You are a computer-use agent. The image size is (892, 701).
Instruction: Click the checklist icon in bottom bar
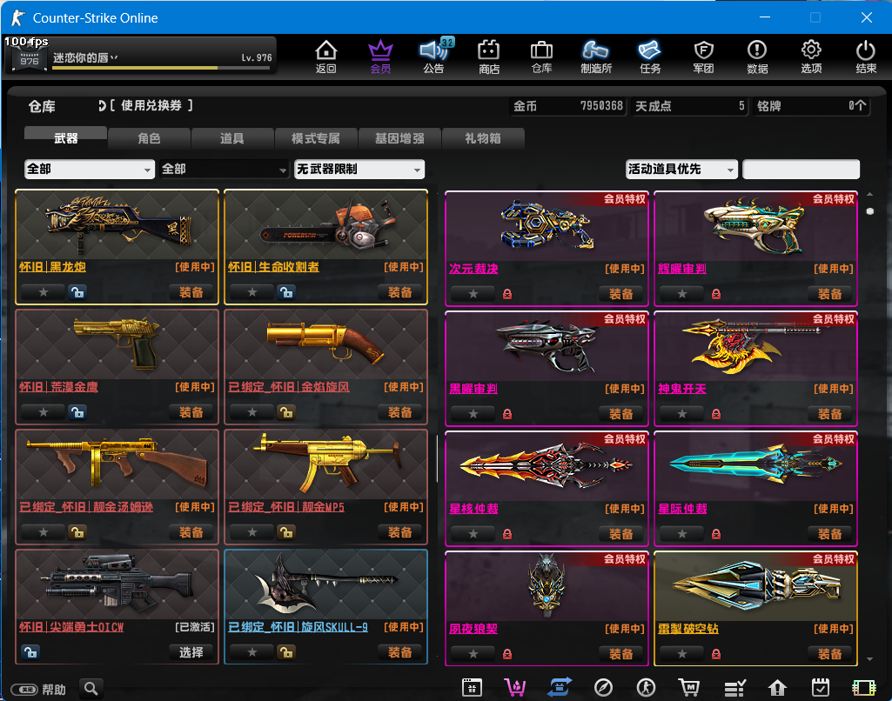[734, 688]
